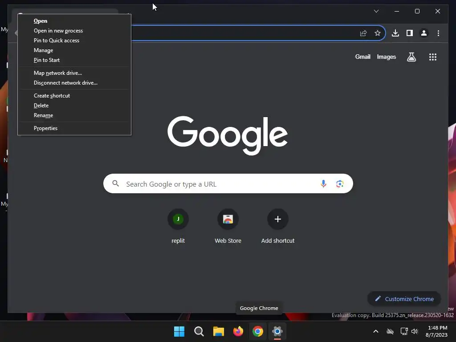This screenshot has width=456, height=342.
Task: Open Windows Start button
Action: 179,331
